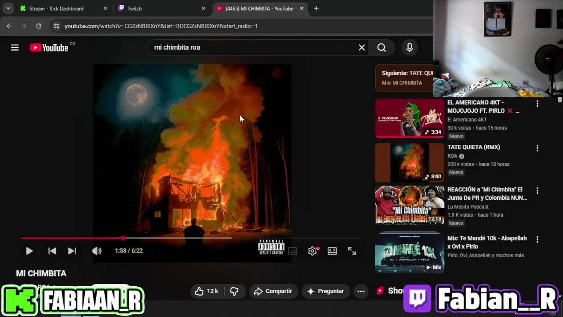563x317 pixels.
Task: Reload the current page
Action: pos(39,26)
